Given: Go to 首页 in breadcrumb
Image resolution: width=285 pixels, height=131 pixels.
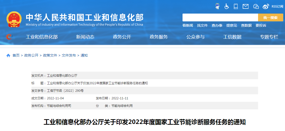Looking at the screenshot, I should point(16,56).
